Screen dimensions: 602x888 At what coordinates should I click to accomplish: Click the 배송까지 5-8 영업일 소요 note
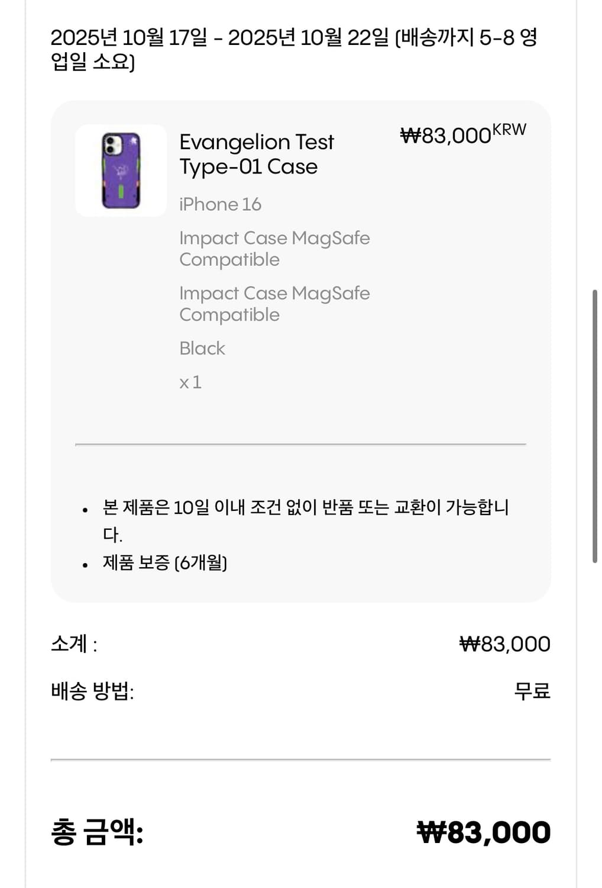pyautogui.click(x=466, y=38)
